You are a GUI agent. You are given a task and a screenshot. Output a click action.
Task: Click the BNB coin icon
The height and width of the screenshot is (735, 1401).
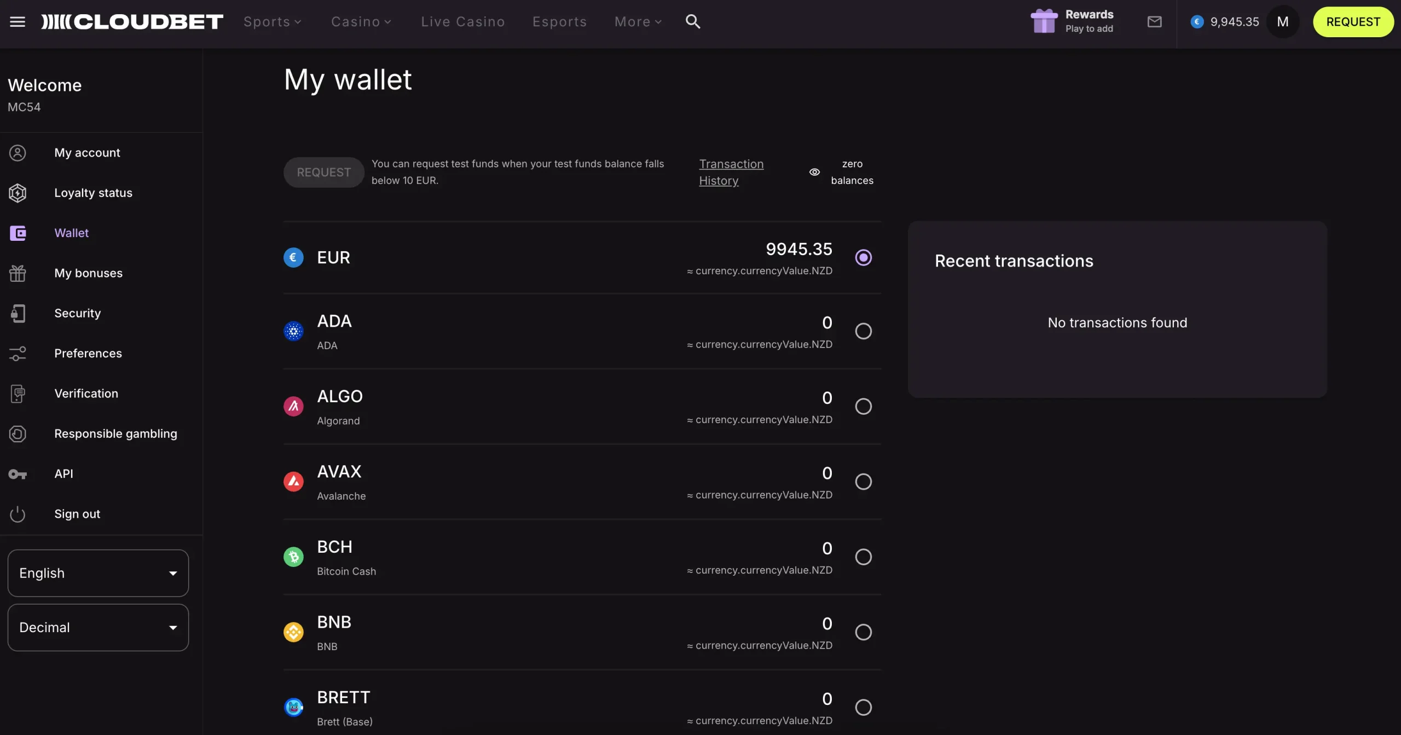click(x=293, y=632)
